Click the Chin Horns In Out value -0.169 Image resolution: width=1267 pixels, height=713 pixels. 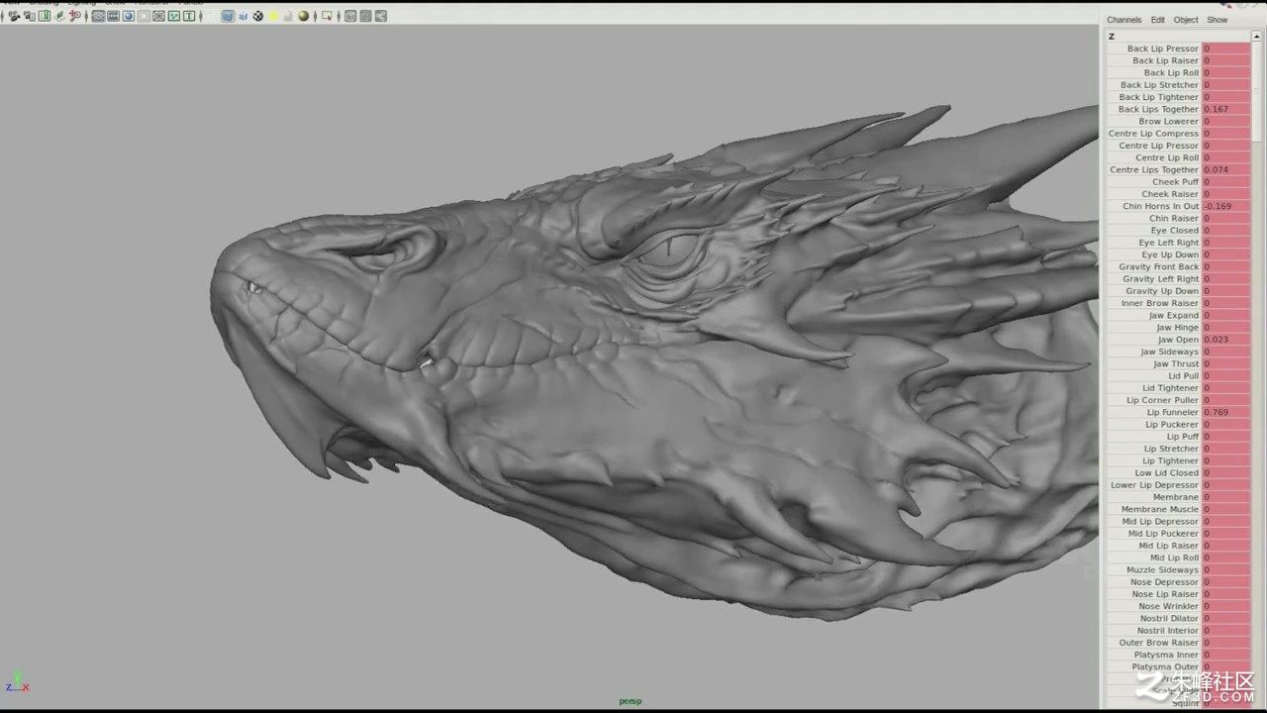[1226, 206]
